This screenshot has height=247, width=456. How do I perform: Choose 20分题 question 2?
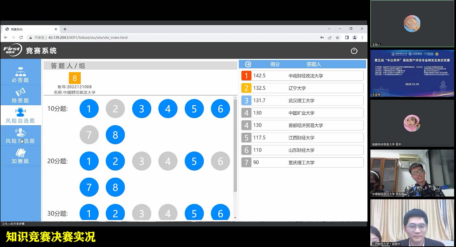pos(115,161)
